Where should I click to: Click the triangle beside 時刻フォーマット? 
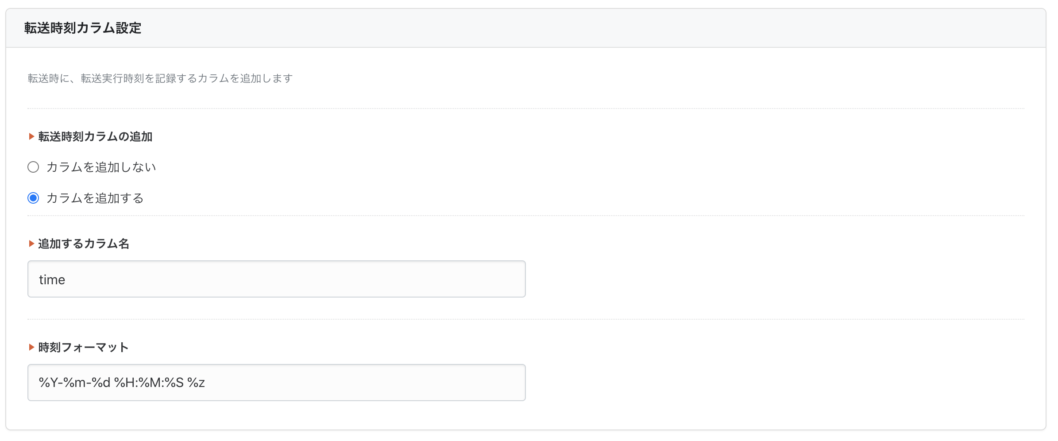pyautogui.click(x=31, y=347)
